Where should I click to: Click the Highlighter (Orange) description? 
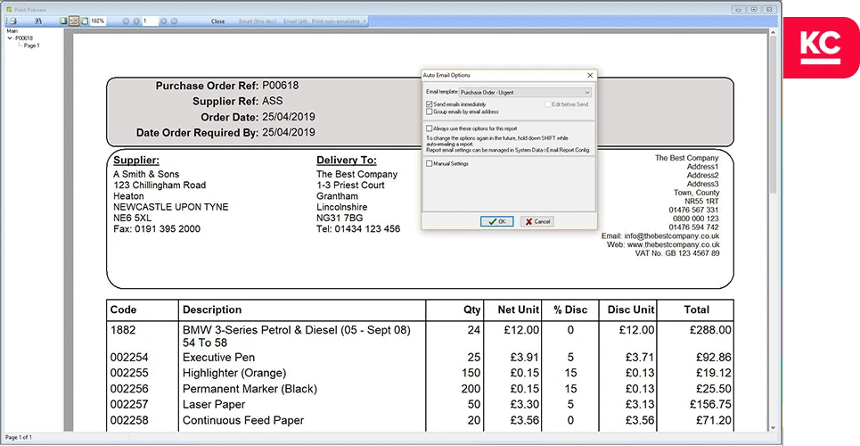pos(234,374)
